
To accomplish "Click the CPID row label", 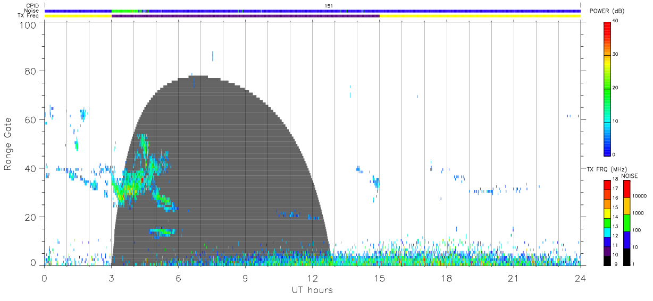I will coord(32,6).
